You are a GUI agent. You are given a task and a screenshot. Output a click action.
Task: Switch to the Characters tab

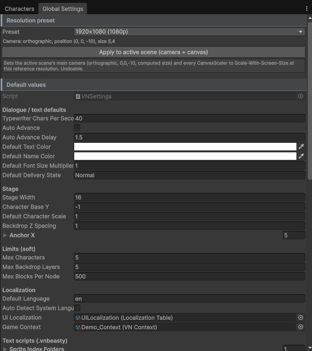tap(19, 9)
